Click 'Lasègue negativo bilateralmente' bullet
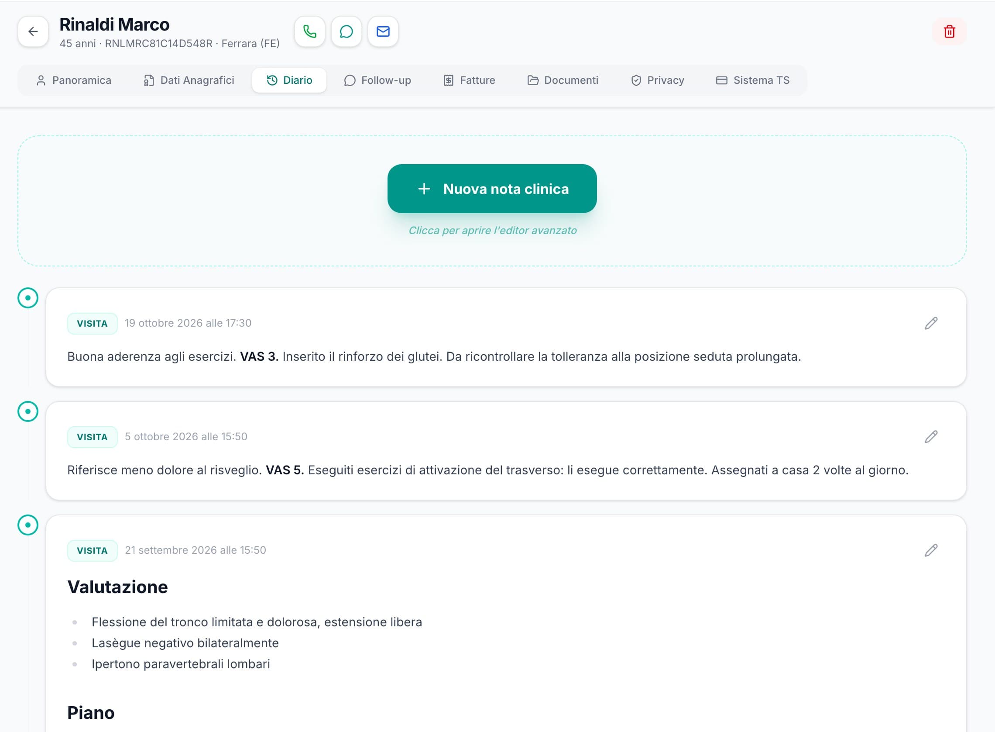This screenshot has height=732, width=995. [x=185, y=643]
